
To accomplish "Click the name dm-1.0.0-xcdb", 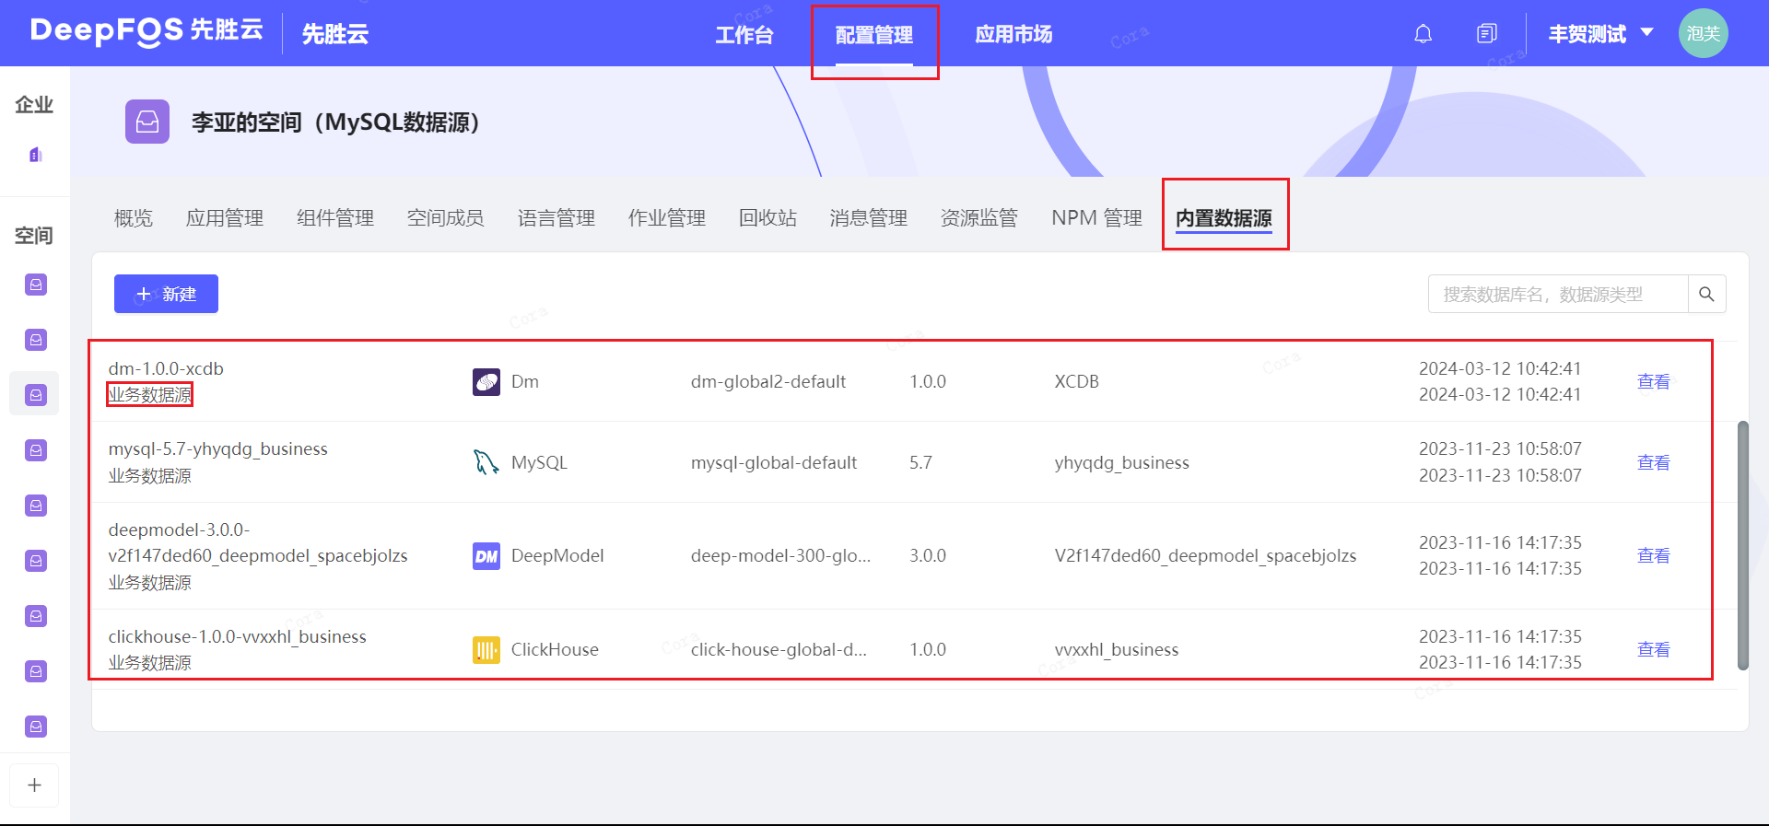I will point(166,368).
